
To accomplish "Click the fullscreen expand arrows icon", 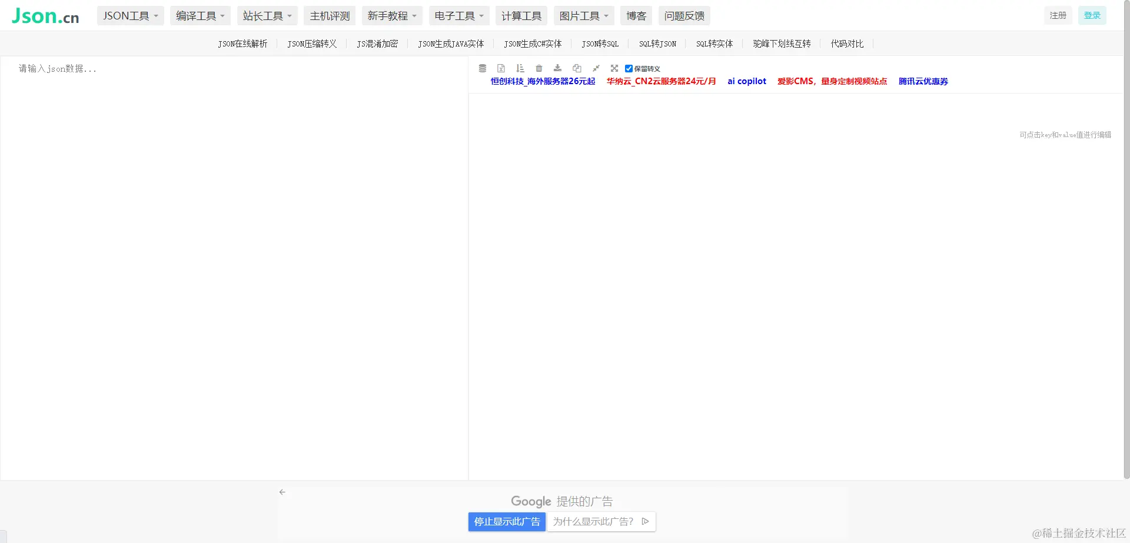I will (x=614, y=68).
